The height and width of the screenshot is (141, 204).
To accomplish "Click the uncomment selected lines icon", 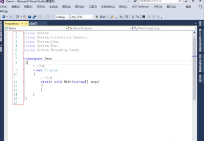I will tap(137, 17).
